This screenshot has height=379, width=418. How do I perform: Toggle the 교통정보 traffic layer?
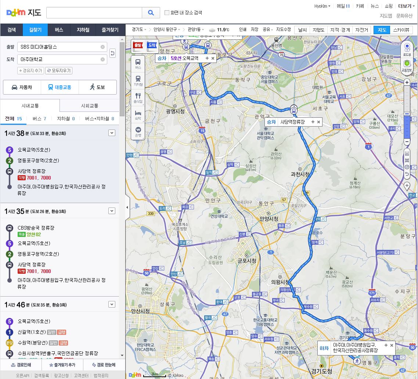pos(407,65)
